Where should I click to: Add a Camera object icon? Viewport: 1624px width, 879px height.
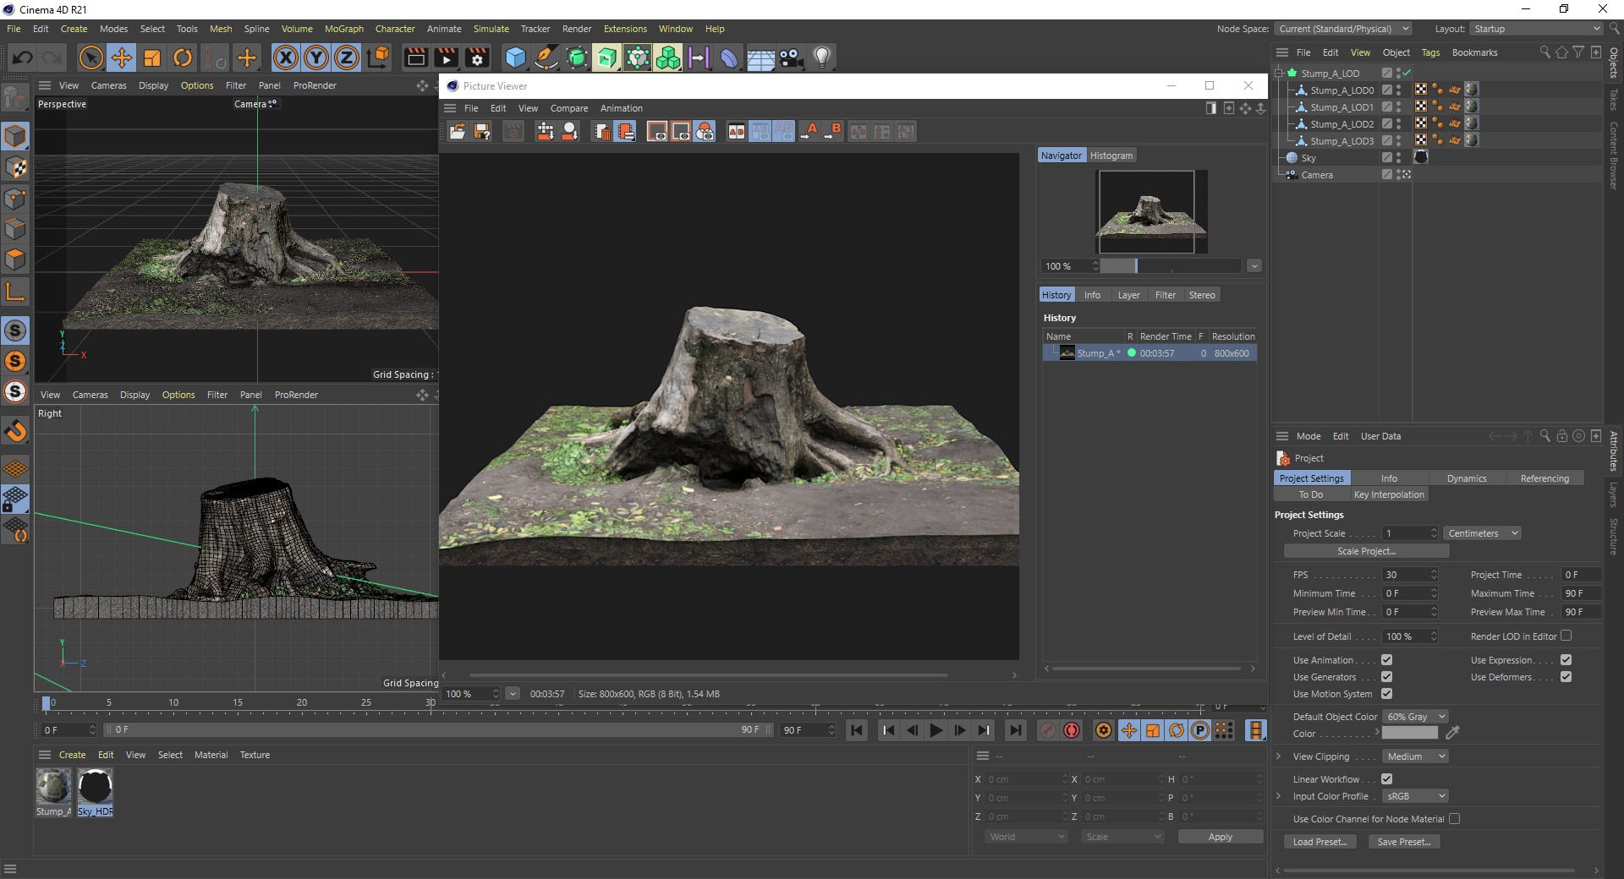pyautogui.click(x=791, y=57)
